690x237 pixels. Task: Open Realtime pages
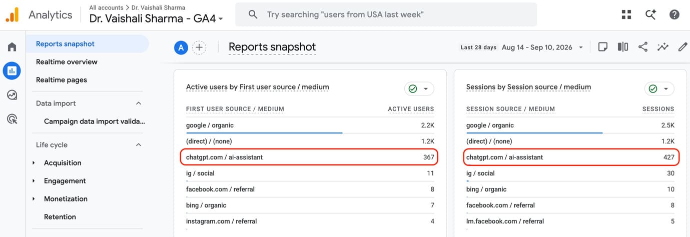[x=62, y=79]
